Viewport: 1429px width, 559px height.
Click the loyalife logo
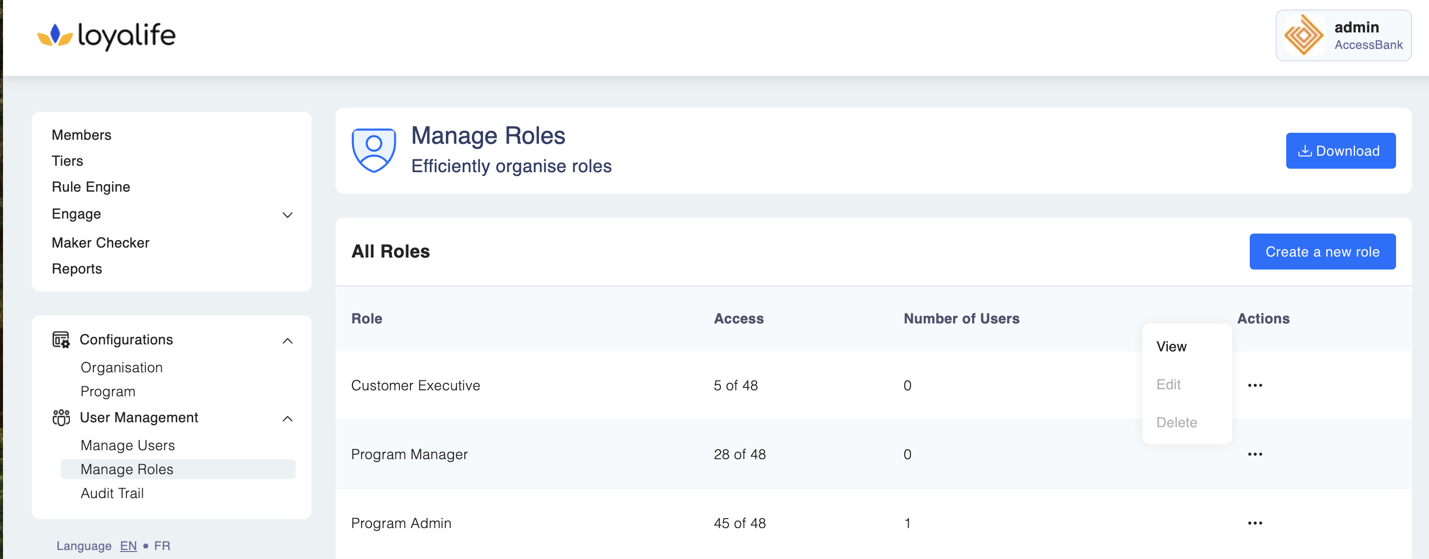106,36
